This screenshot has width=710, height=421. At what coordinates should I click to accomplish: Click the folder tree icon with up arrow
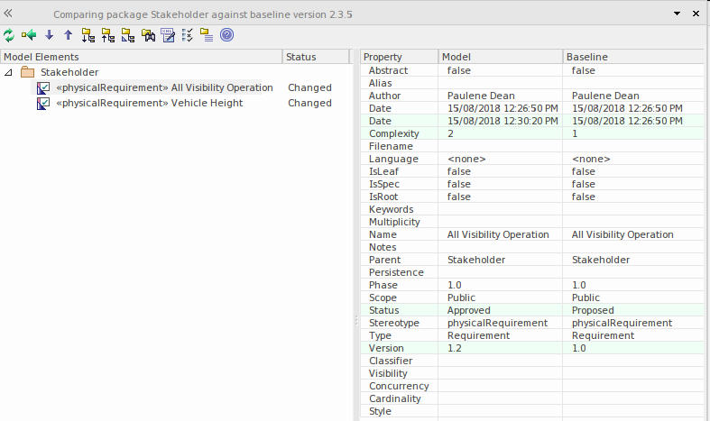point(108,35)
